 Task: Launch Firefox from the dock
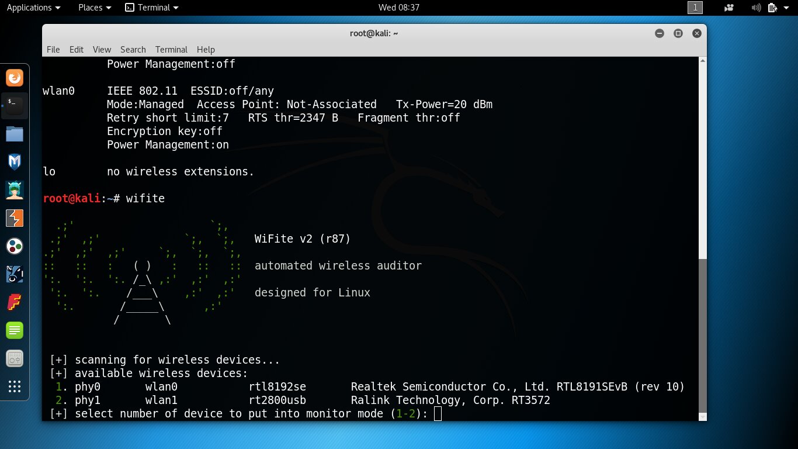point(15,77)
